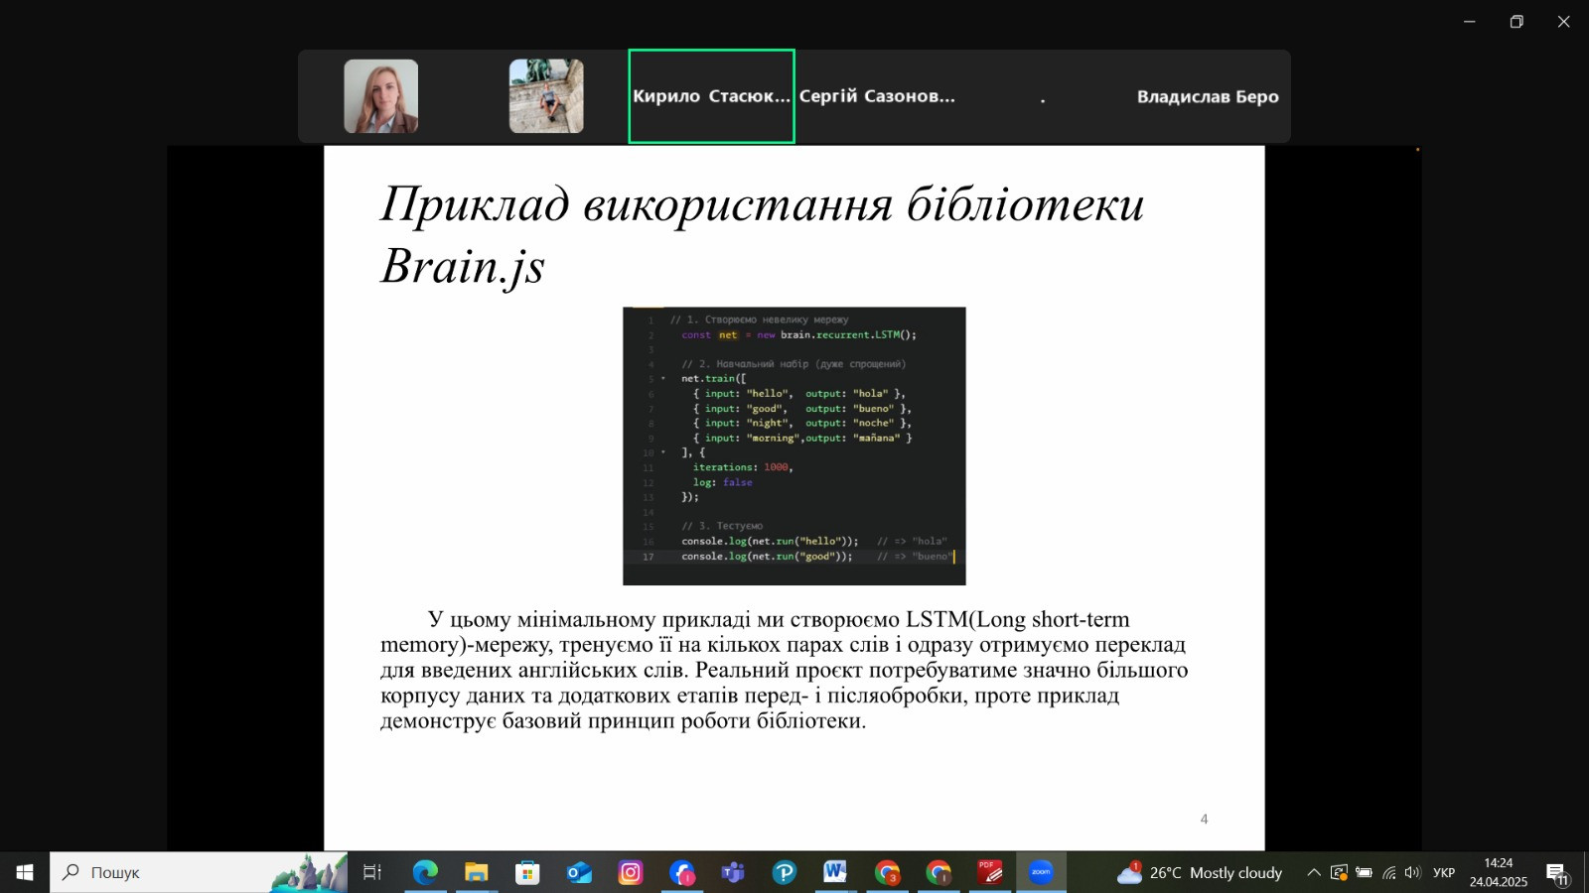The height and width of the screenshot is (893, 1589).
Task: Select Владислав Беро's participant tile
Action: [1208, 96]
